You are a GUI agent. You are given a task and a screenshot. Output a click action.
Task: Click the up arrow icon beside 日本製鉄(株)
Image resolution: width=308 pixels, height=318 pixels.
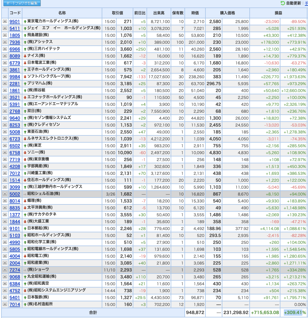click(x=25, y=298)
